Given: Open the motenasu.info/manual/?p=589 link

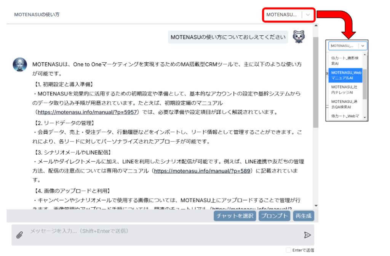Looking at the screenshot, I should pyautogui.click(x=202, y=171).
